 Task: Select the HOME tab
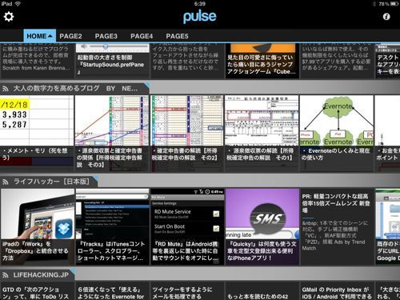click(40, 36)
